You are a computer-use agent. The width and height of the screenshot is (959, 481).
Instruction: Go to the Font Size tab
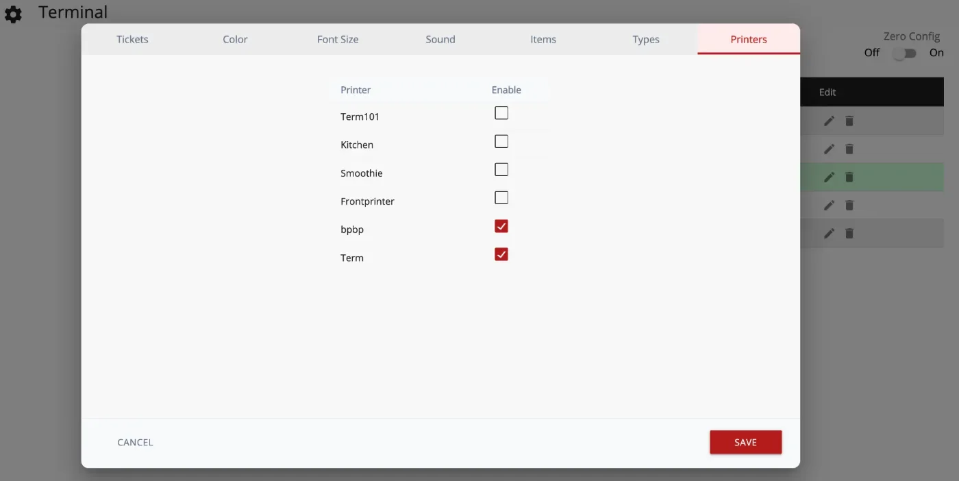click(x=338, y=39)
